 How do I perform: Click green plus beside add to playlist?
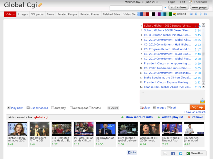pos(159,117)
